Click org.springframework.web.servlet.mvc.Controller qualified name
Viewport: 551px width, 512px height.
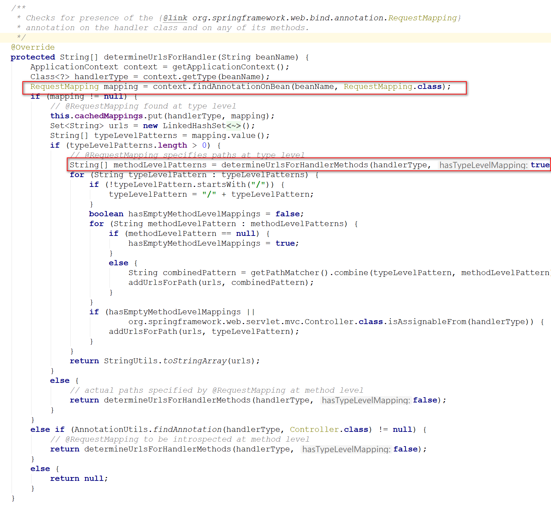(241, 322)
